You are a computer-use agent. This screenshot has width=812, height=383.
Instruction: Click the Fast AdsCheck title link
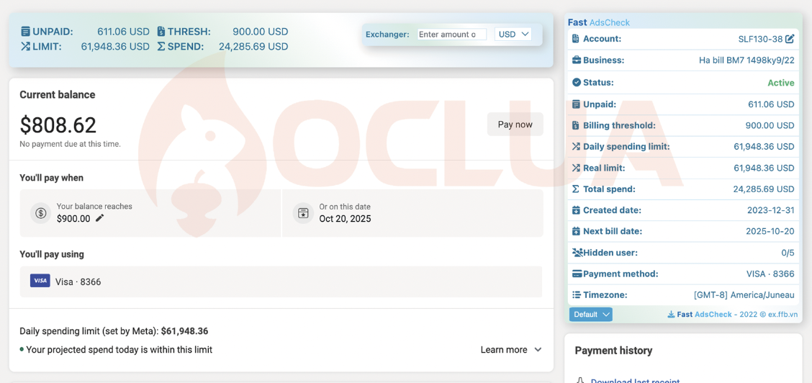click(599, 22)
